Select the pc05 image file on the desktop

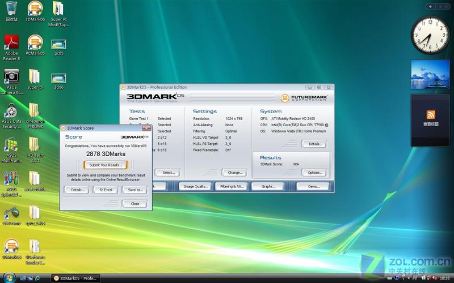click(x=58, y=48)
